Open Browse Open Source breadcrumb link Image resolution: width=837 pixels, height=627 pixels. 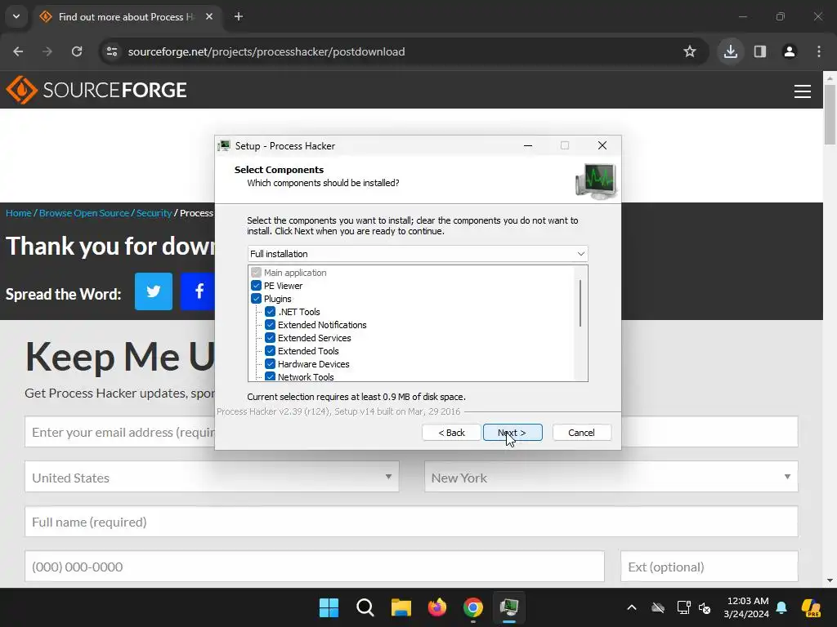pyautogui.click(x=84, y=213)
